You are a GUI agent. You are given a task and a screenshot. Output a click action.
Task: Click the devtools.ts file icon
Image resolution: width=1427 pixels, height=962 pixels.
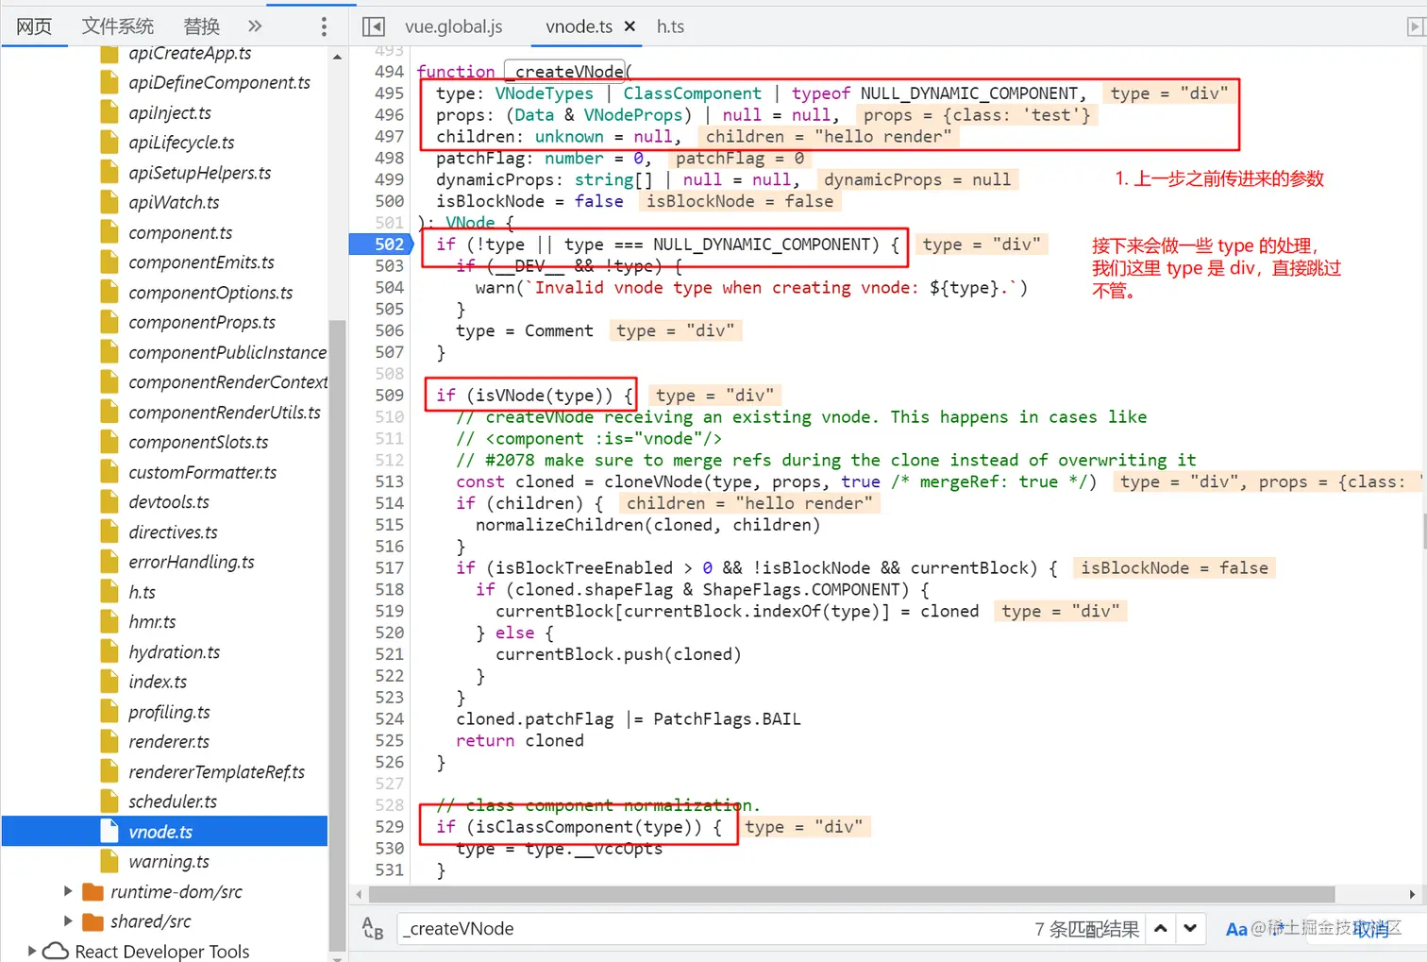coord(109,502)
